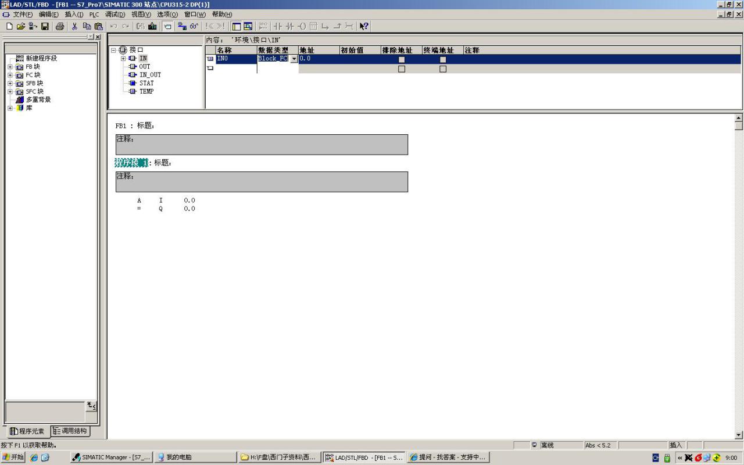Click the New block toolbar icon

pos(9,26)
